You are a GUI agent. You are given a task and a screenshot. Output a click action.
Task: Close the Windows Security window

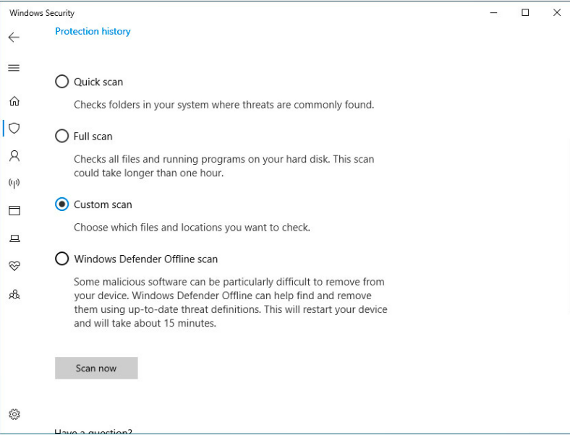(556, 13)
